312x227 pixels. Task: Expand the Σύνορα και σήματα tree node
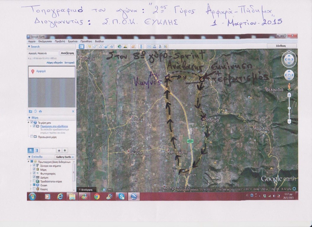coord(31,165)
